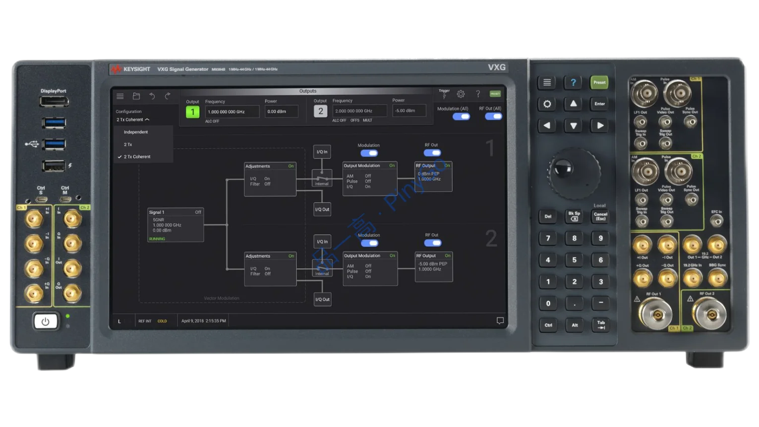Toggle the RF Out (All) switch
Screen dimensions: 759x427
pos(493,116)
